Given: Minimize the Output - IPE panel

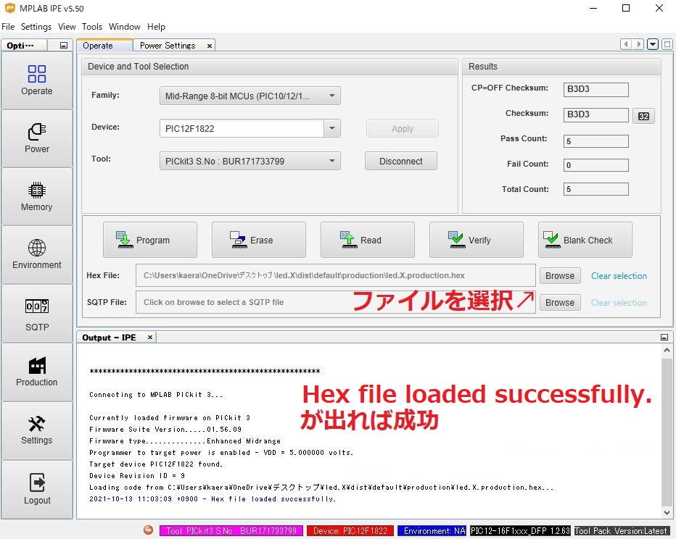Looking at the screenshot, I should [664, 337].
